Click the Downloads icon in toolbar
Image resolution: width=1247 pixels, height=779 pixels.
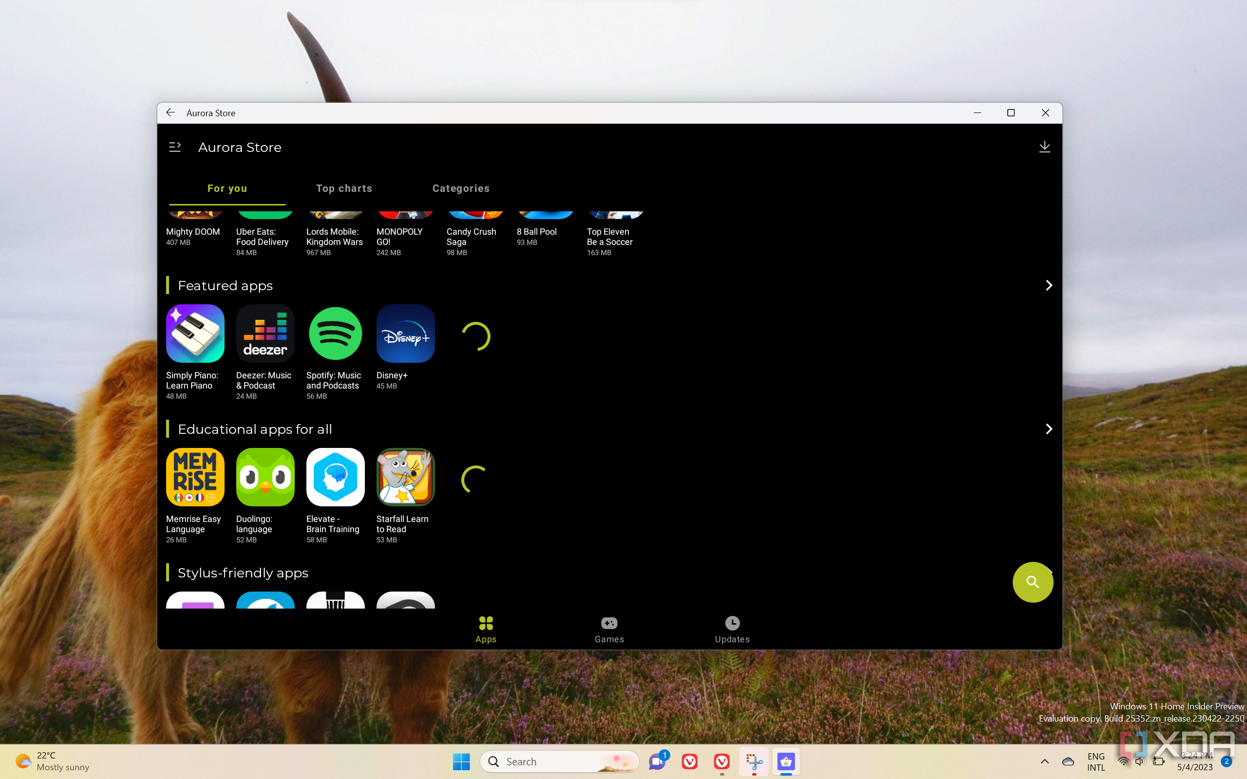(1043, 146)
